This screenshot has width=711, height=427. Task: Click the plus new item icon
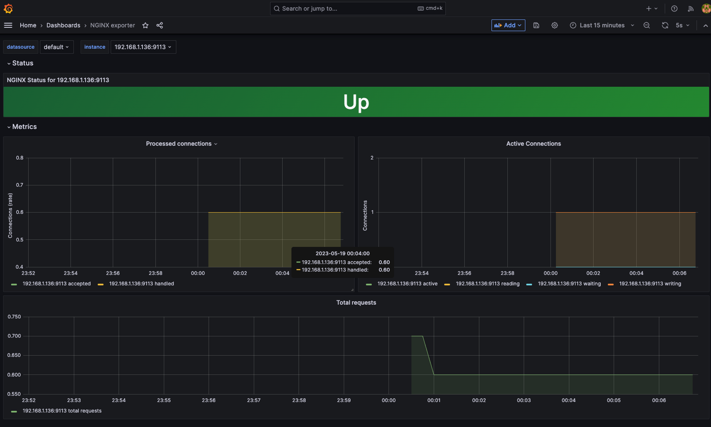click(x=649, y=9)
